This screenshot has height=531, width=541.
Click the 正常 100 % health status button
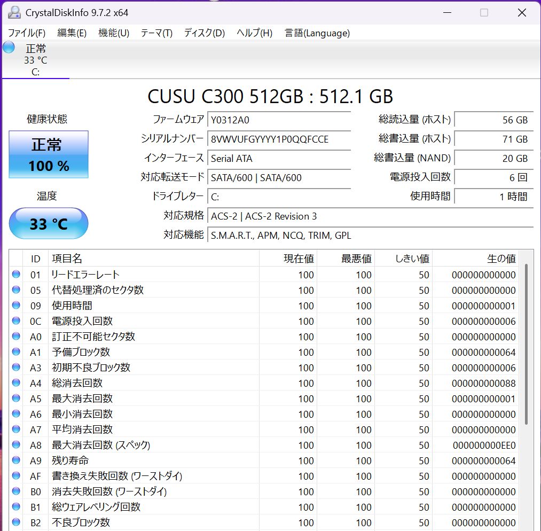pyautogui.click(x=49, y=154)
